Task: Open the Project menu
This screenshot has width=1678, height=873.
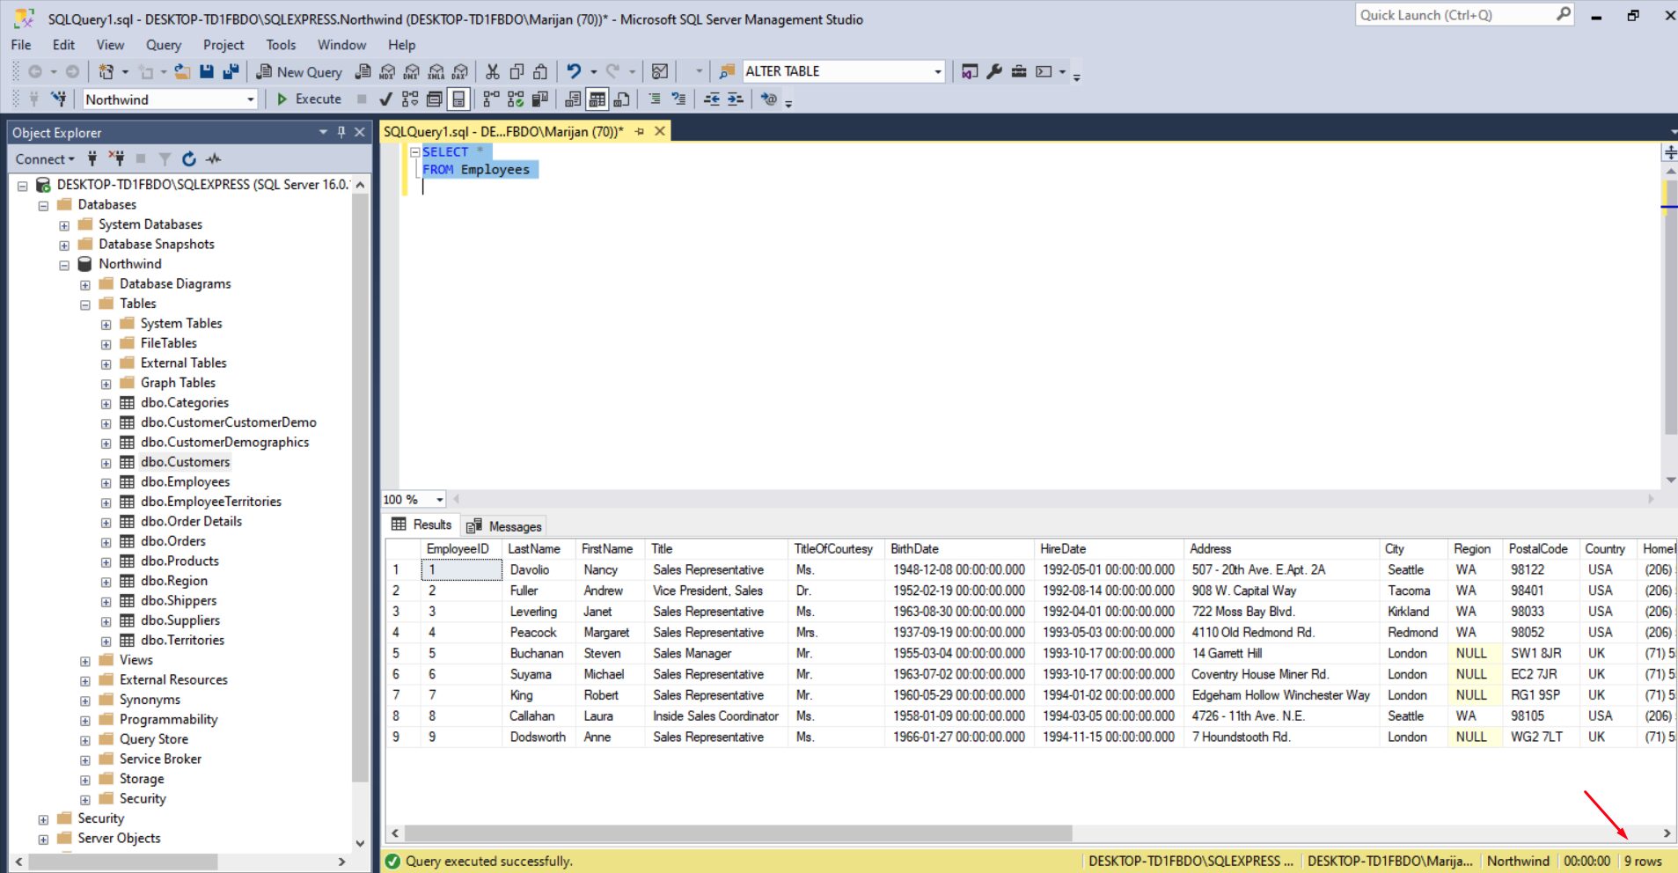Action: coord(223,45)
